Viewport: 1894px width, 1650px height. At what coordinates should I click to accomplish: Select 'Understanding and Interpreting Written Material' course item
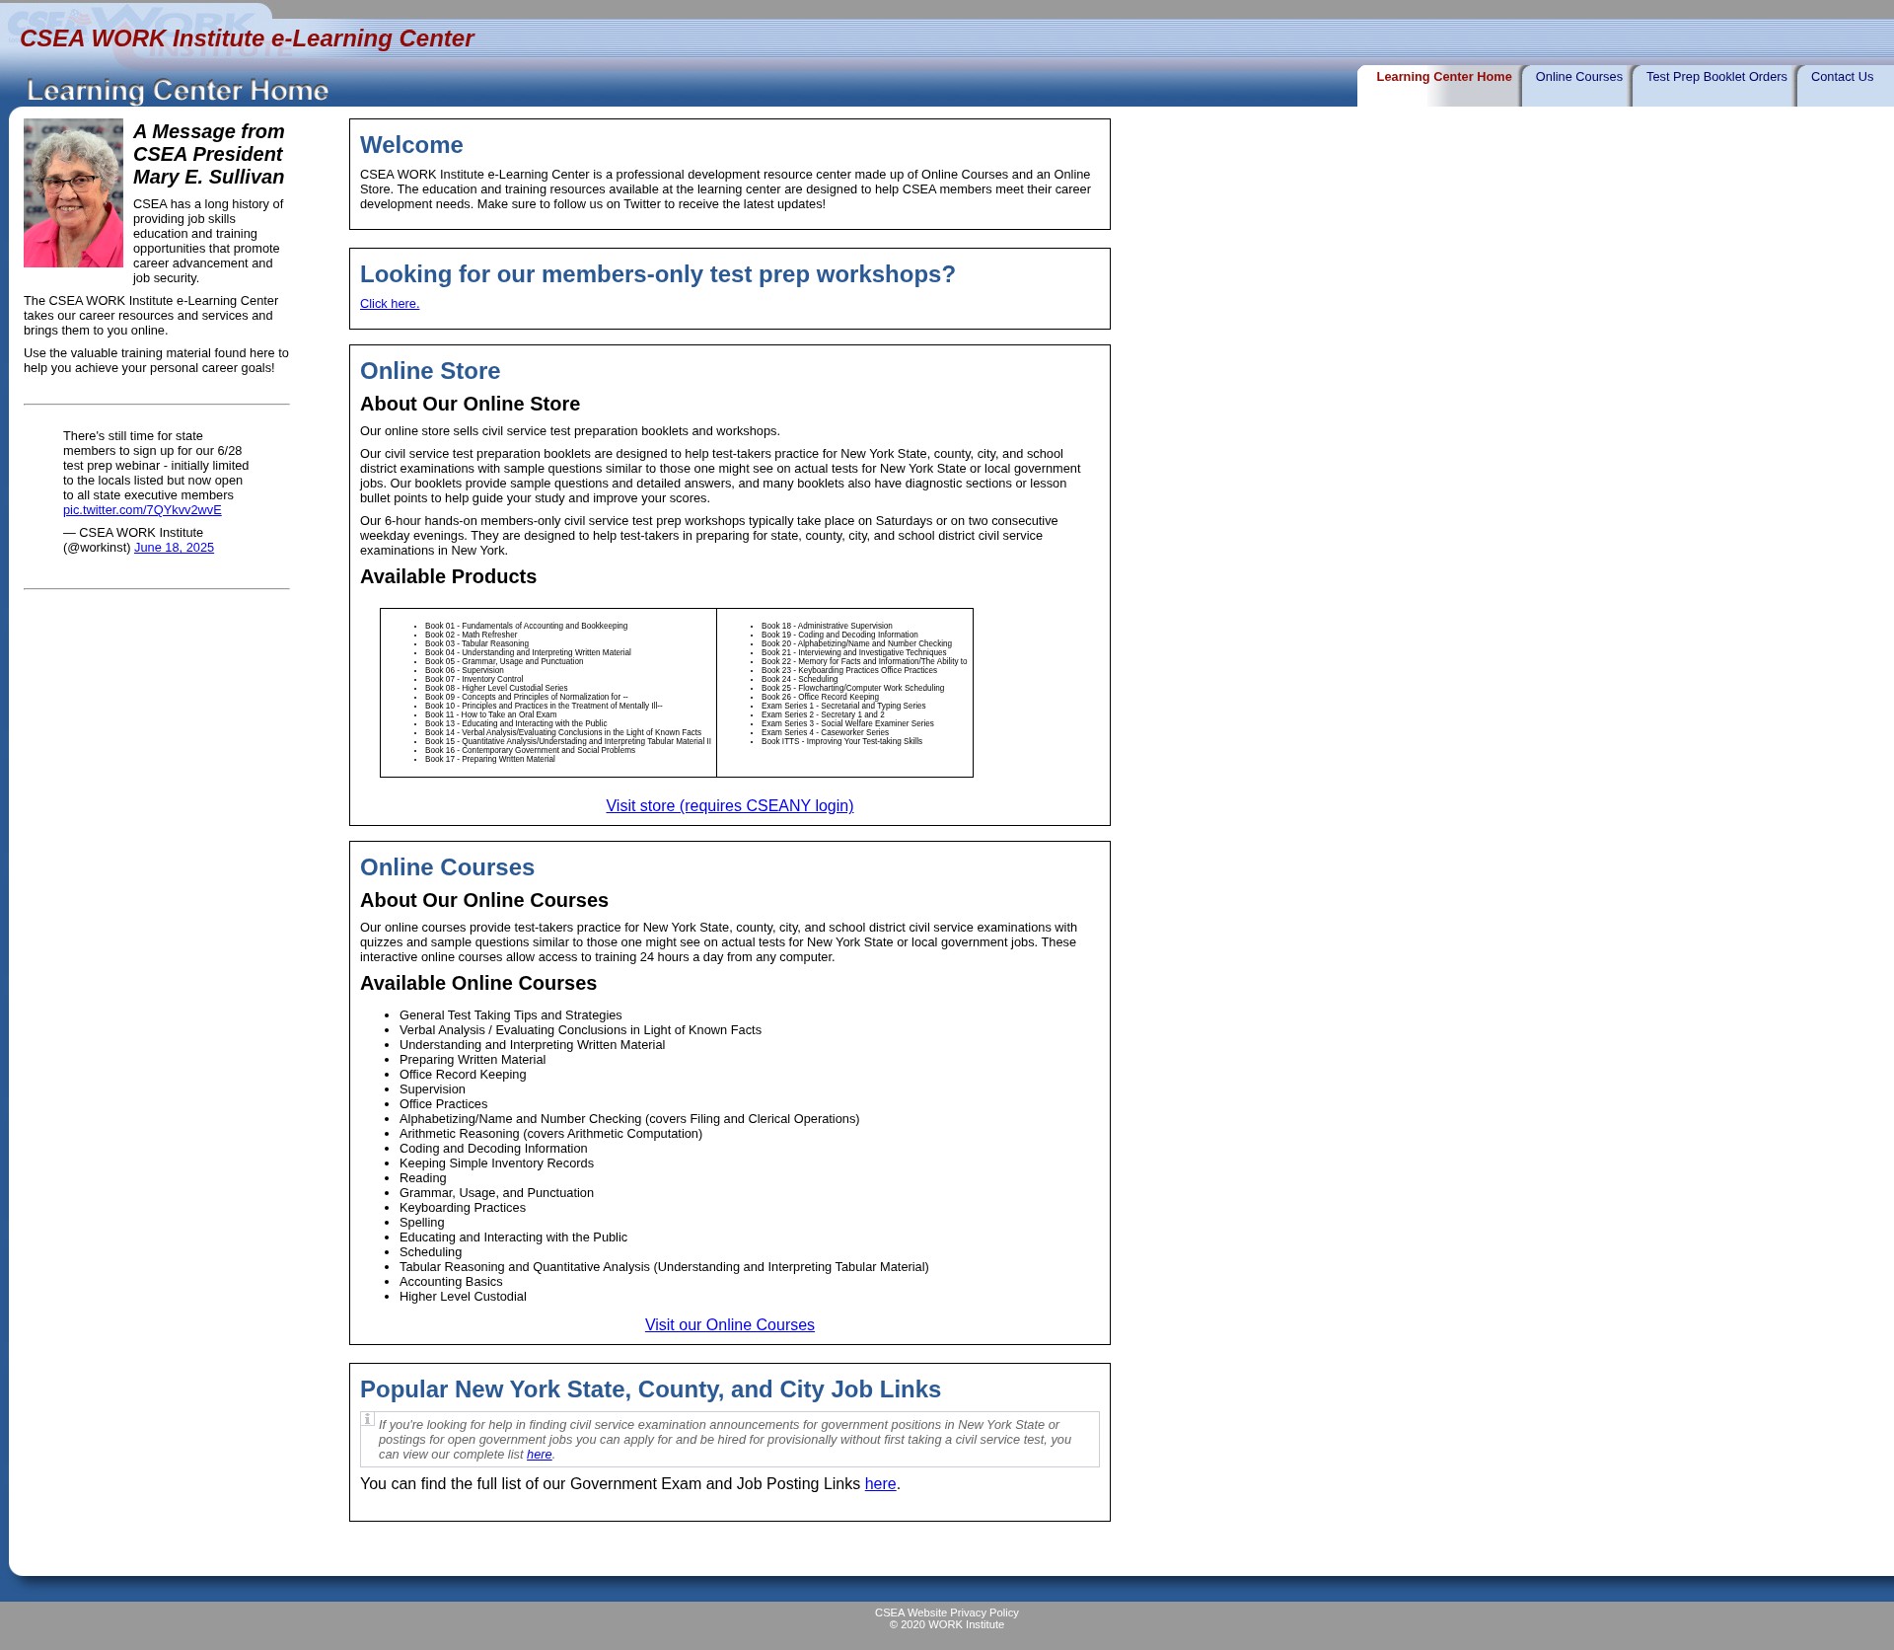pyautogui.click(x=532, y=1045)
